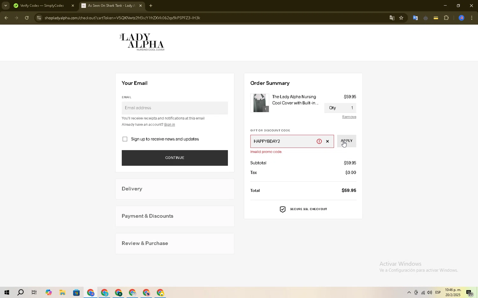Click the ESP language indicator

438,293
